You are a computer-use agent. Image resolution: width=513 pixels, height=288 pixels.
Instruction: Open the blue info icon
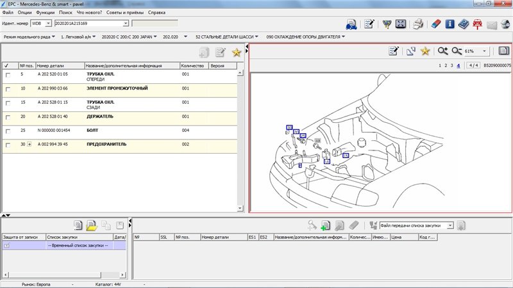pyautogui.click(x=449, y=24)
